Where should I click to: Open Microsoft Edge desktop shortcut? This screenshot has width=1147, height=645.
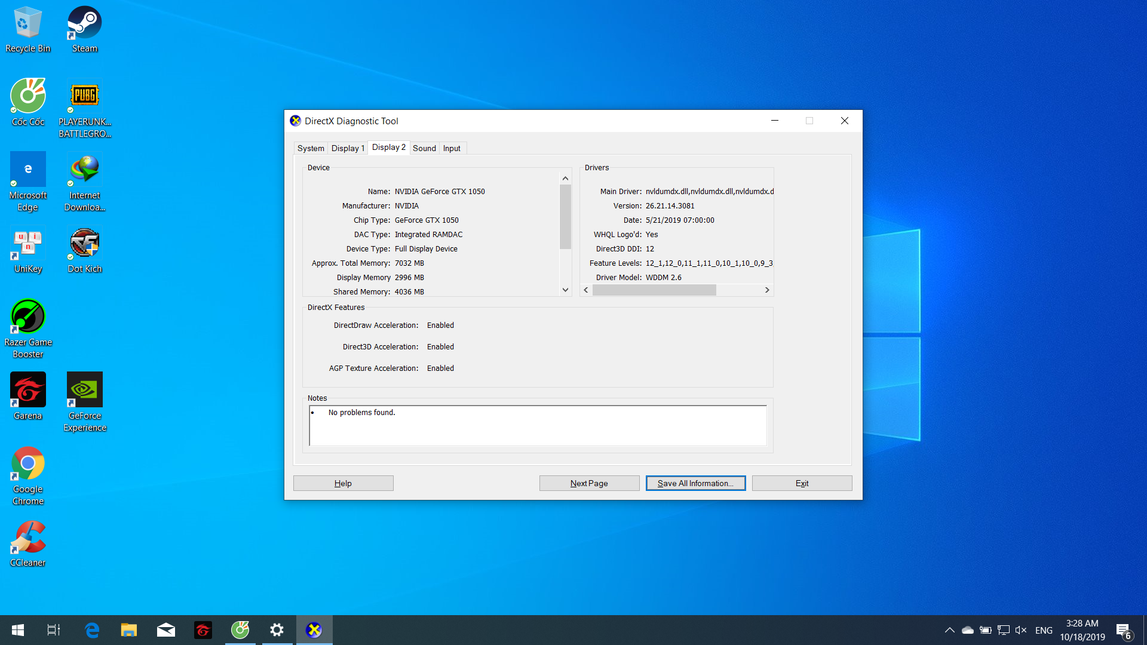[x=28, y=182]
